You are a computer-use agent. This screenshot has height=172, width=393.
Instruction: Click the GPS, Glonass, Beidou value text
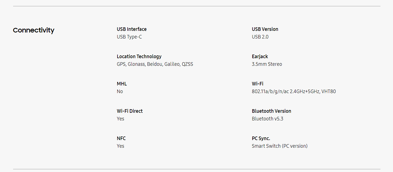tap(155, 64)
